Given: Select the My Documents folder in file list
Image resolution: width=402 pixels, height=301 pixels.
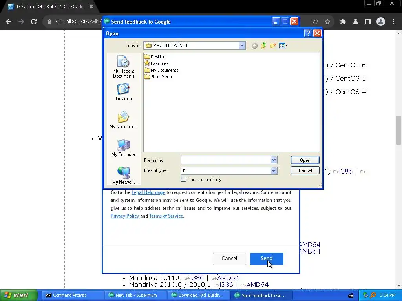Looking at the screenshot, I should (161, 70).
